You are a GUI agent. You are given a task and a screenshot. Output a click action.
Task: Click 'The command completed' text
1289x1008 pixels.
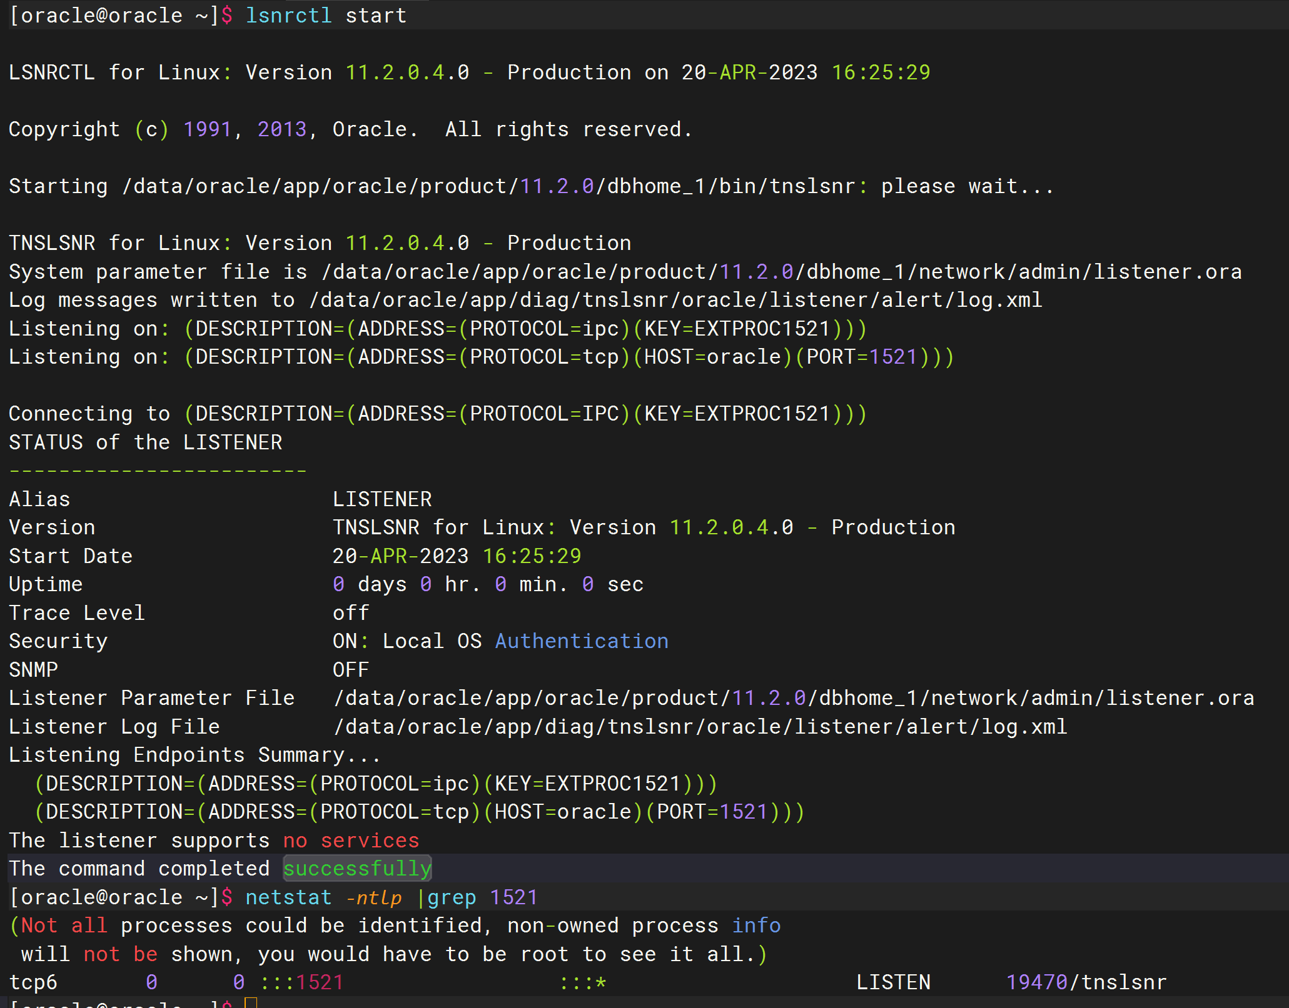139,869
